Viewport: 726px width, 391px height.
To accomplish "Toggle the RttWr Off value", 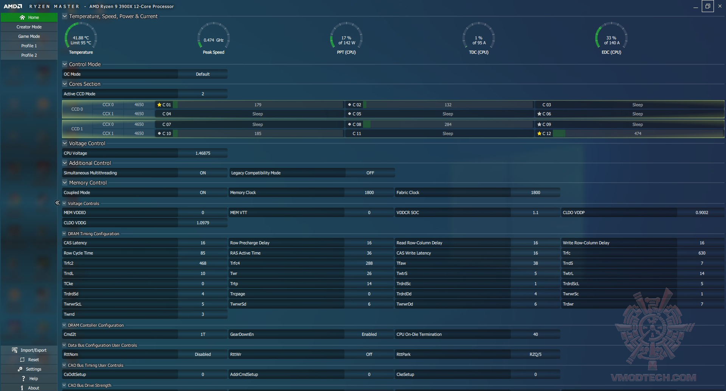I will 369,354.
